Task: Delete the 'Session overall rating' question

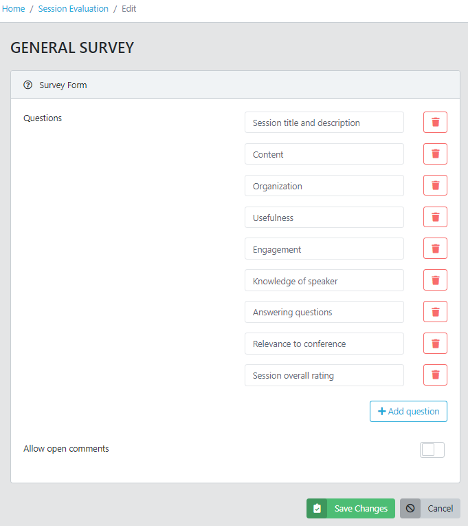Action: click(435, 375)
